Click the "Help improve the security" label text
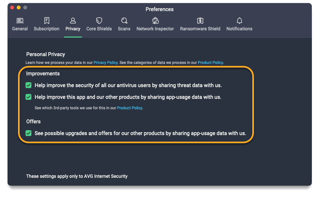The image size is (321, 200). coord(128,85)
